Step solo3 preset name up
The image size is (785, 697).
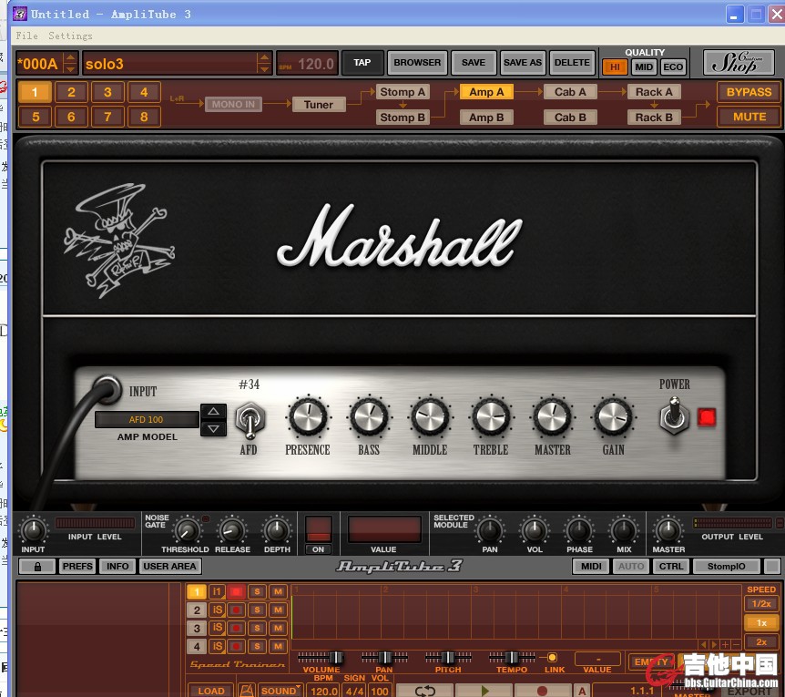click(264, 58)
